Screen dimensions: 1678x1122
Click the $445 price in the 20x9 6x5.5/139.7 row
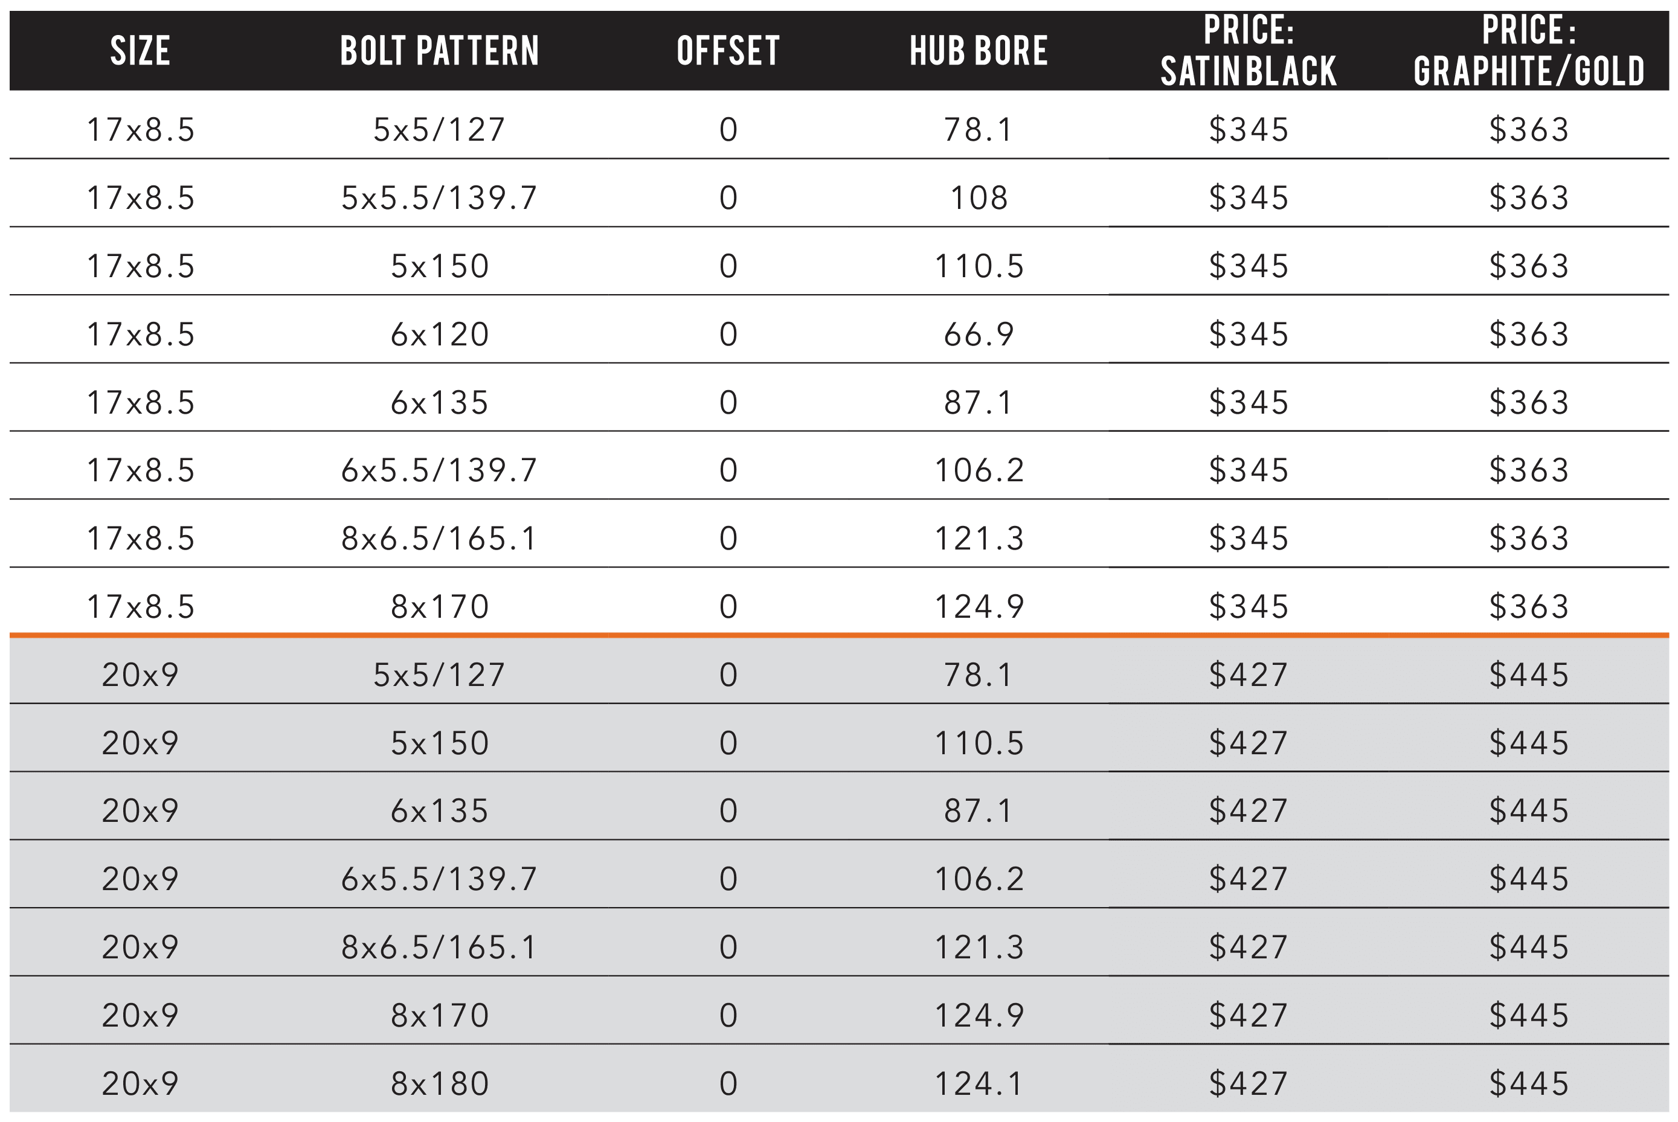1529,879
